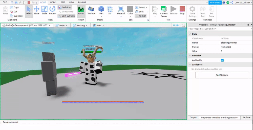Select the Select tool

(29, 11)
